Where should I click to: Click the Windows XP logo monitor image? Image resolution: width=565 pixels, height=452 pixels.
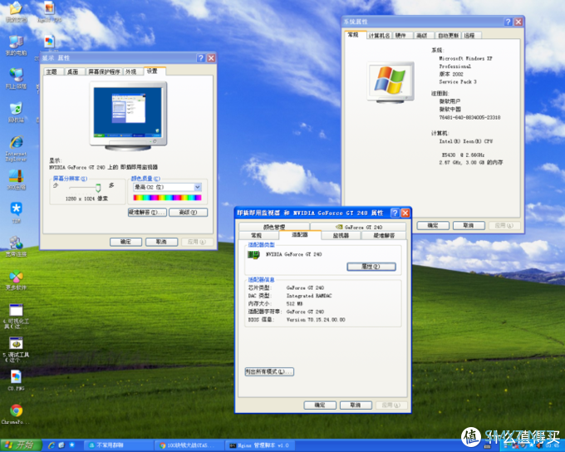391,81
